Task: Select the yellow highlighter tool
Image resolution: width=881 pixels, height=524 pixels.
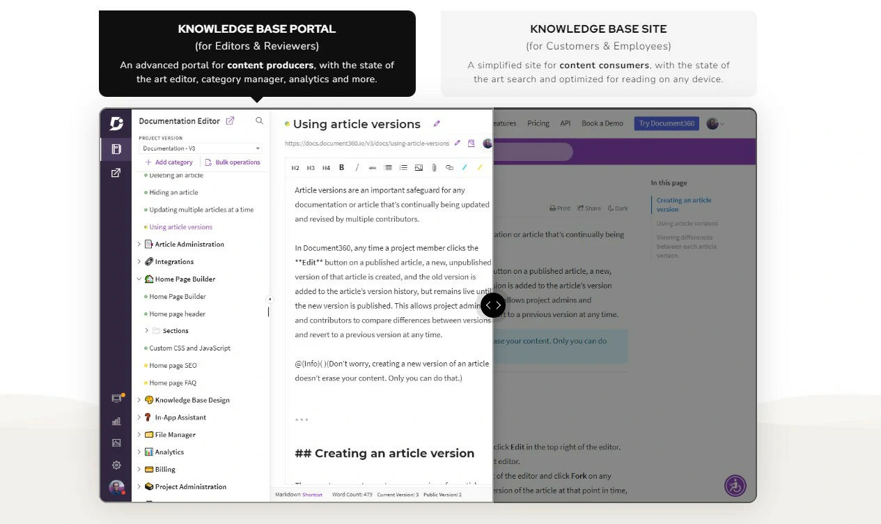Action: coord(480,167)
